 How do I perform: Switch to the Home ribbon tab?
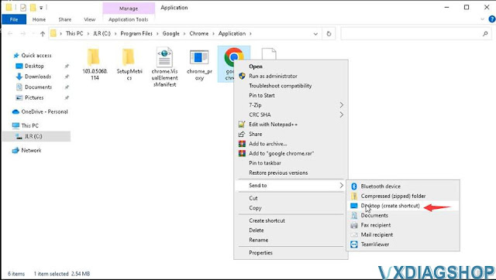click(39, 19)
